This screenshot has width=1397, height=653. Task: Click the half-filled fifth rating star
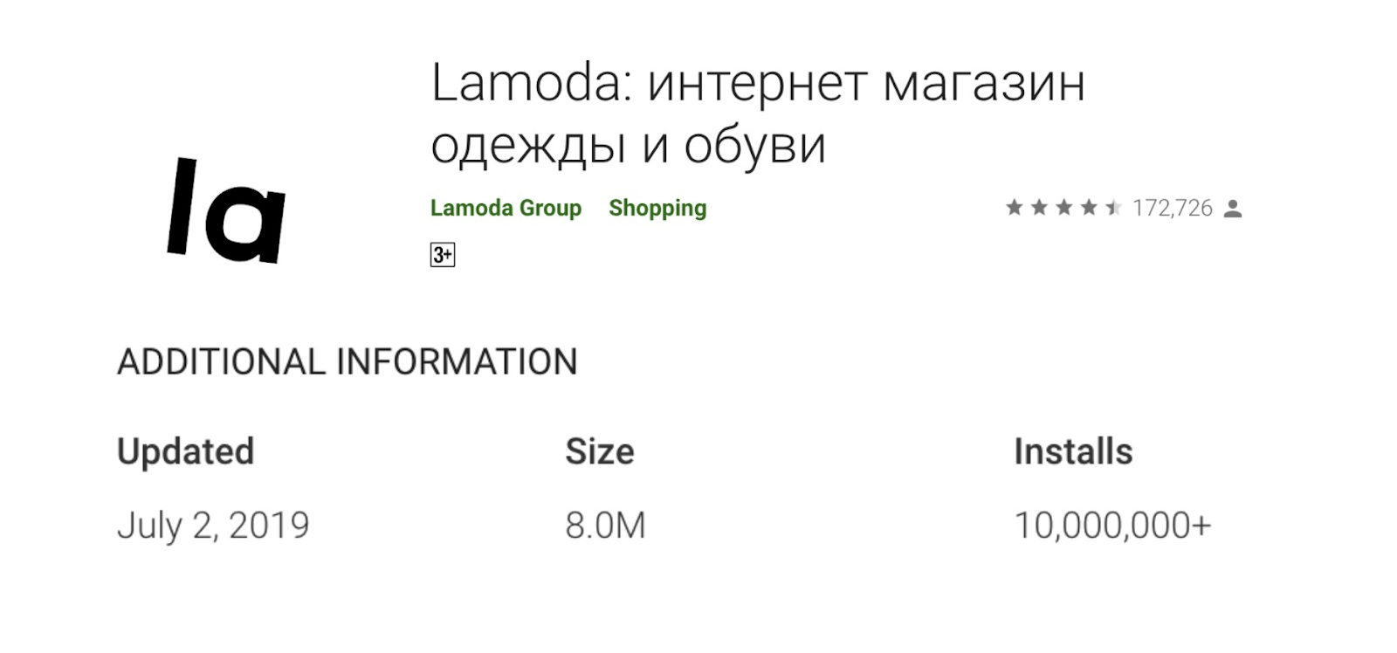point(1113,208)
